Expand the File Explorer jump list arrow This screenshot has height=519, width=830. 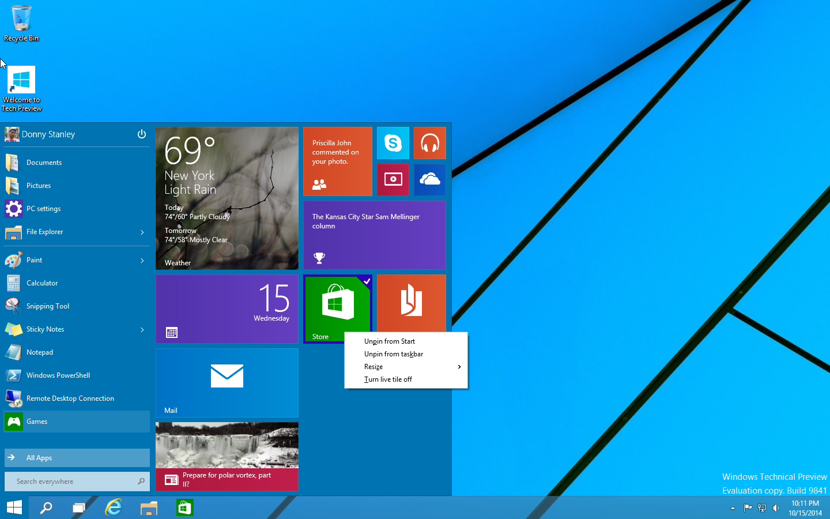click(x=142, y=232)
